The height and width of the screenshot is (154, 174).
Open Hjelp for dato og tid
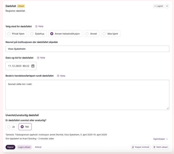[x=41, y=58]
